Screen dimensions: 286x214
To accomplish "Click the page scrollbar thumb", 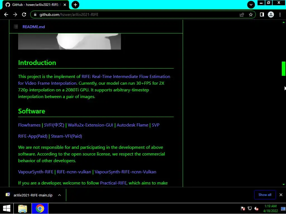I will (283, 69).
